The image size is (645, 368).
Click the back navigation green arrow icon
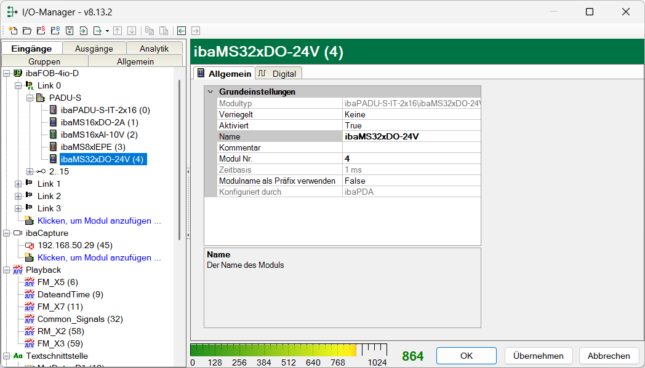pos(182,30)
